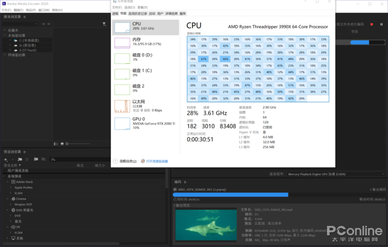Collapse the 收藏夹 tree node
The image size is (388, 247).
click(4, 30)
